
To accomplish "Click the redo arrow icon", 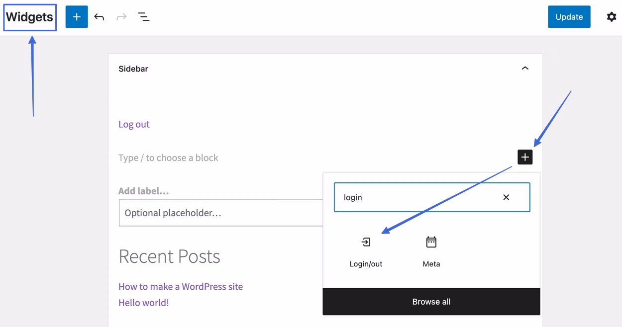I will point(121,16).
